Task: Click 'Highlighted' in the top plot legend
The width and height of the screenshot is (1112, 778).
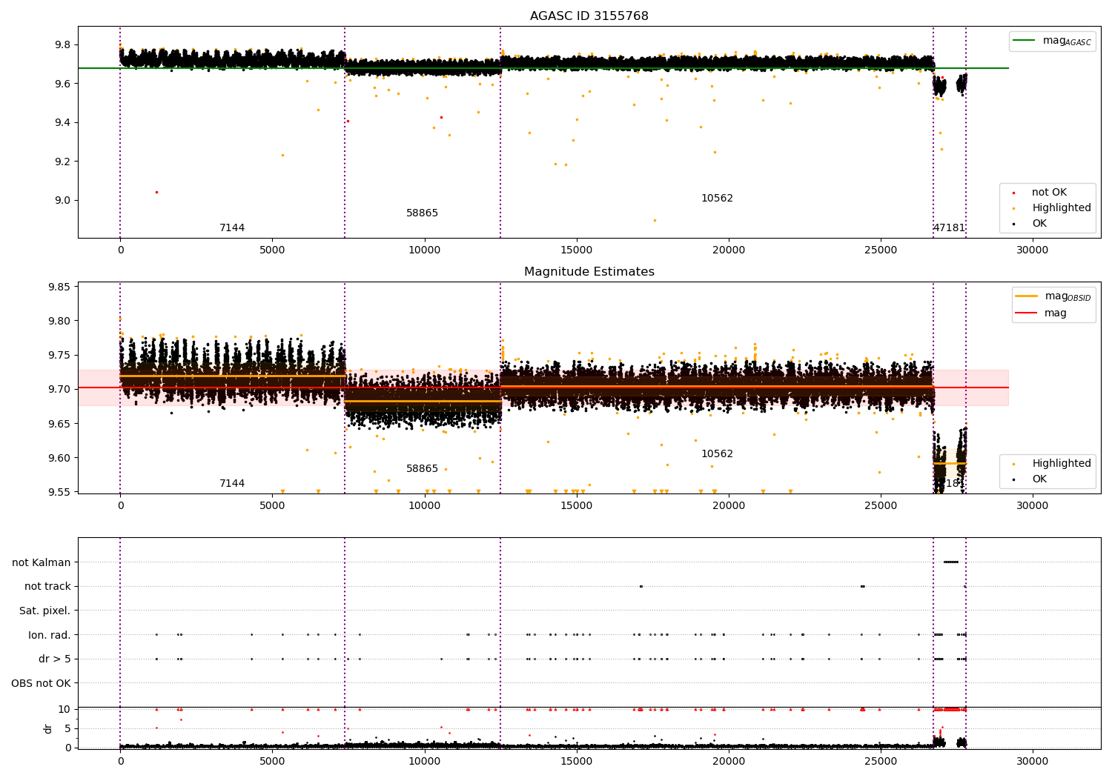Action: pos(1061,208)
